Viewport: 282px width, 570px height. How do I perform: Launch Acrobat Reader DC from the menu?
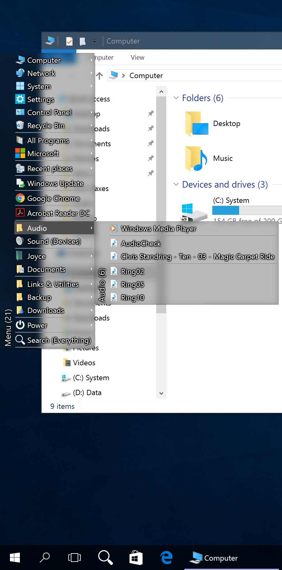click(x=58, y=213)
